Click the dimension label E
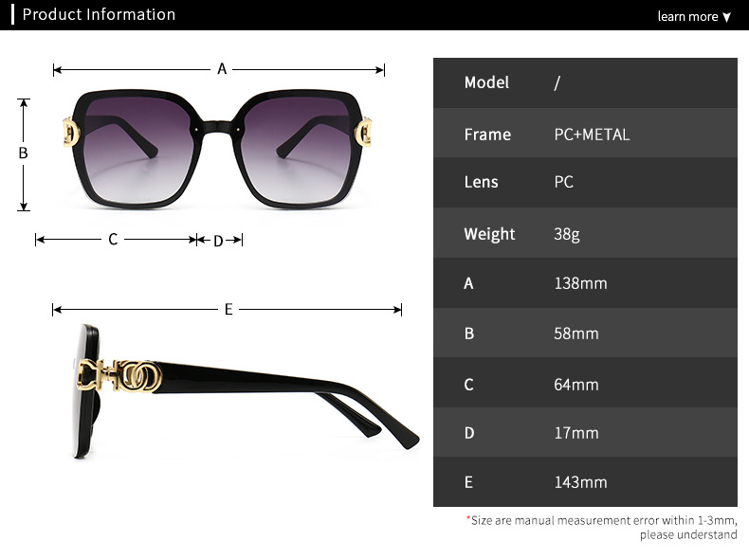 [228, 309]
